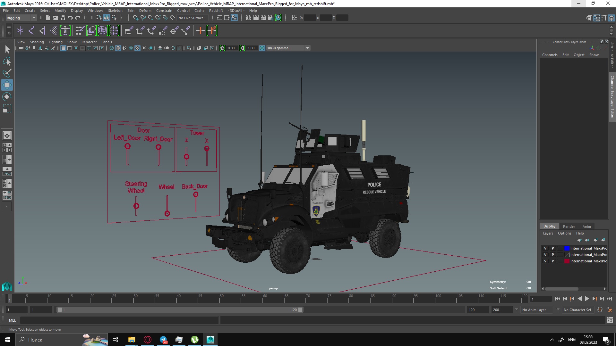Screen dimensions: 616x346
Task: Click the Set Key orange plus icon
Action: [x=200, y=31]
